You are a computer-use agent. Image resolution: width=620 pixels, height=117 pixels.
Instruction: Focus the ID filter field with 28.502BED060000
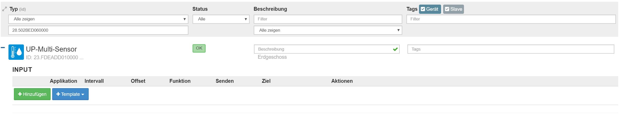tap(98, 30)
